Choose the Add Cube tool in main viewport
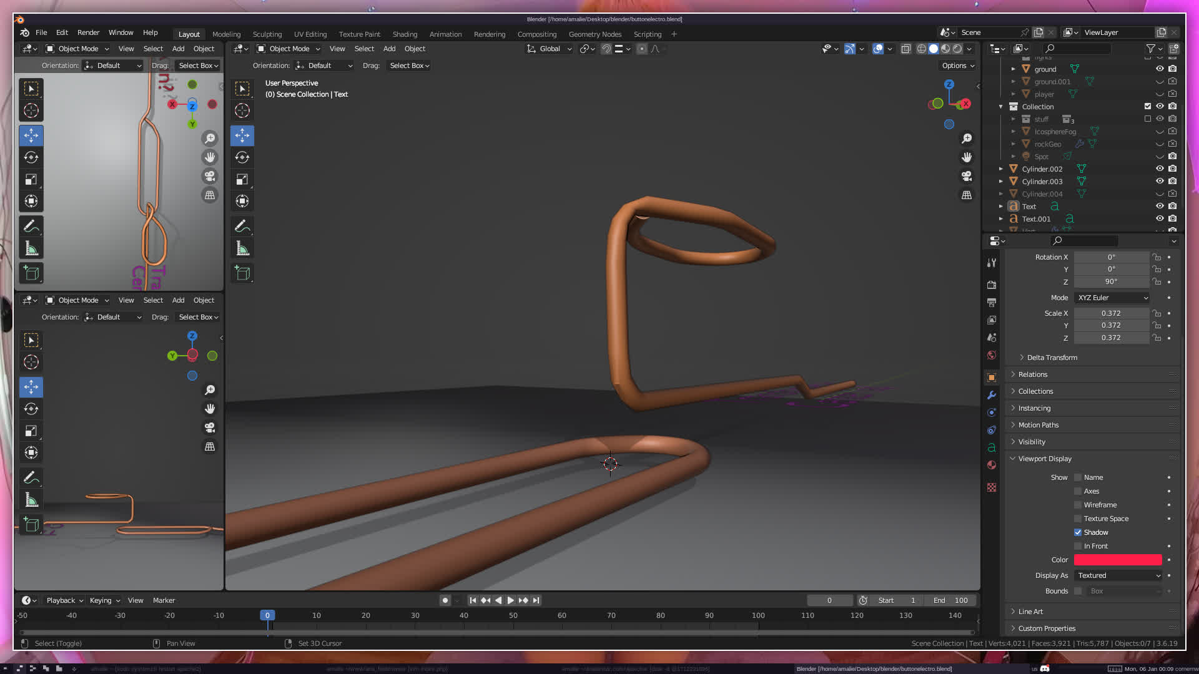This screenshot has width=1199, height=674. [x=242, y=273]
